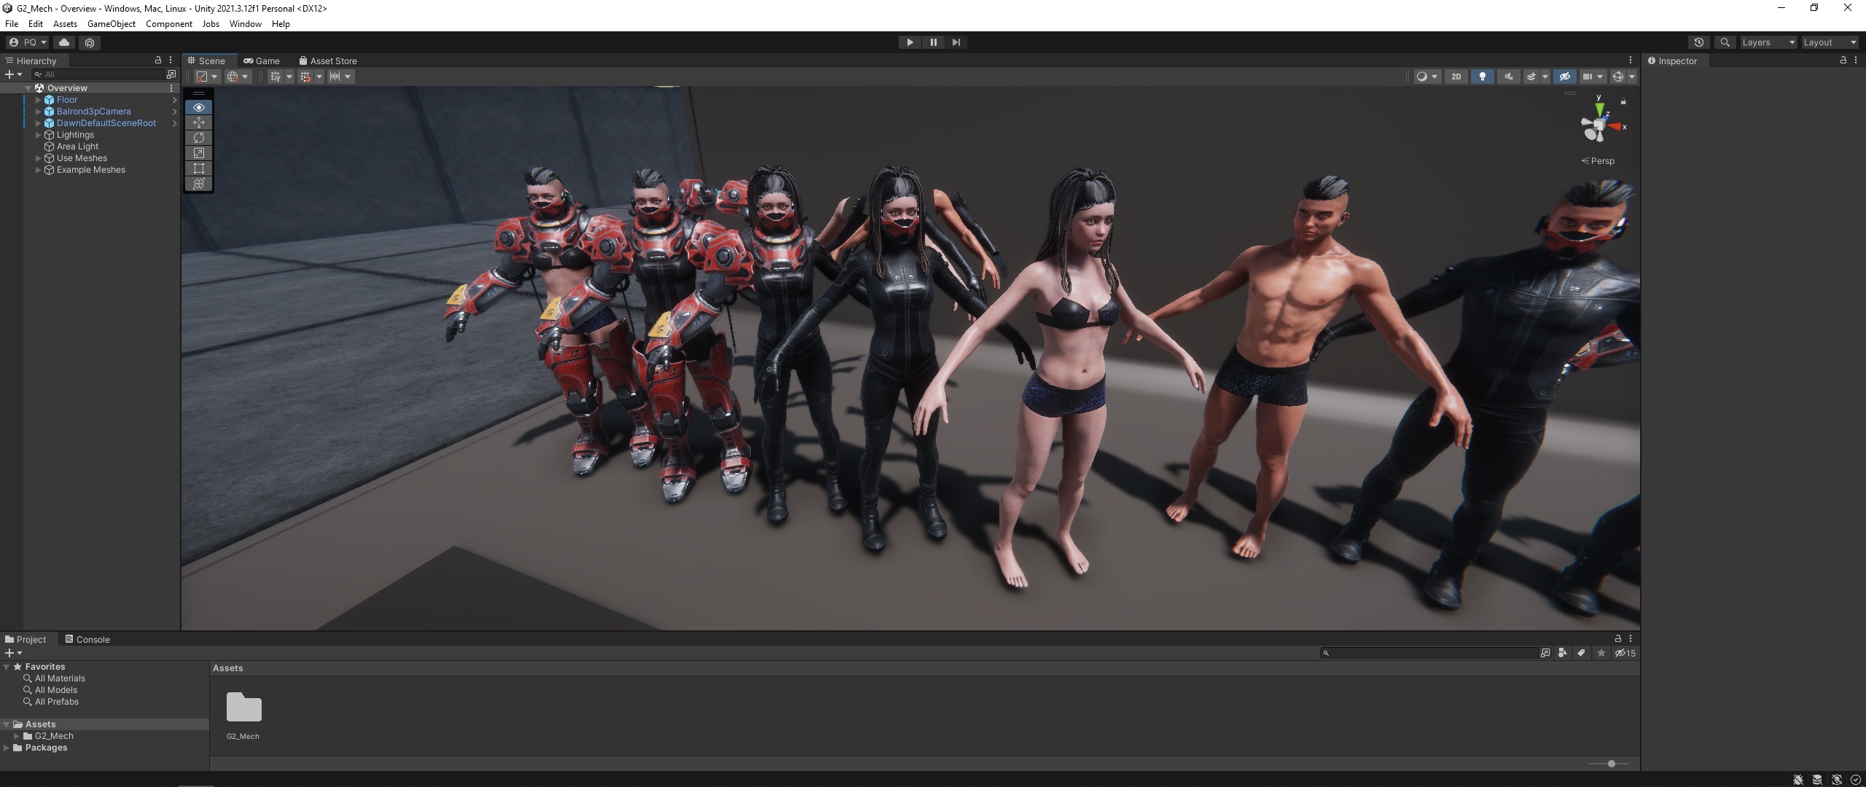Adjust the asset icon size slider
The width and height of the screenshot is (1866, 787).
(x=1611, y=764)
